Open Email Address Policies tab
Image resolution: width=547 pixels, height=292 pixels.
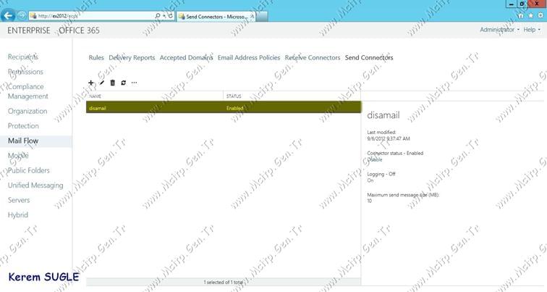[249, 58]
